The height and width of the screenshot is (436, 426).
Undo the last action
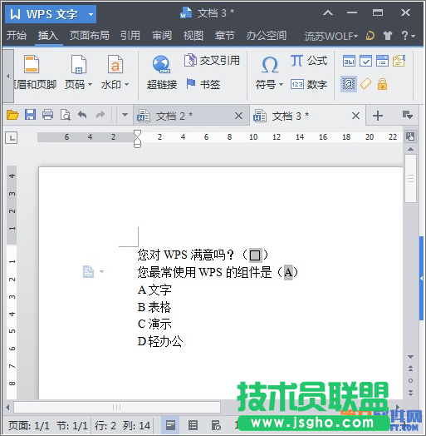pos(82,115)
